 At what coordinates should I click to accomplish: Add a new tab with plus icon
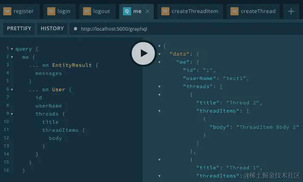(x=291, y=11)
